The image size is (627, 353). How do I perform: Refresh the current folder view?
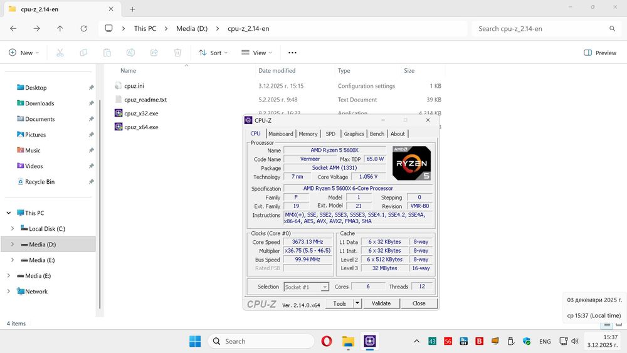[83, 28]
